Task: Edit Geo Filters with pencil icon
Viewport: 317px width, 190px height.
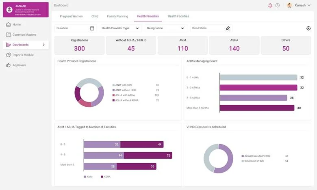Action: 228,28
